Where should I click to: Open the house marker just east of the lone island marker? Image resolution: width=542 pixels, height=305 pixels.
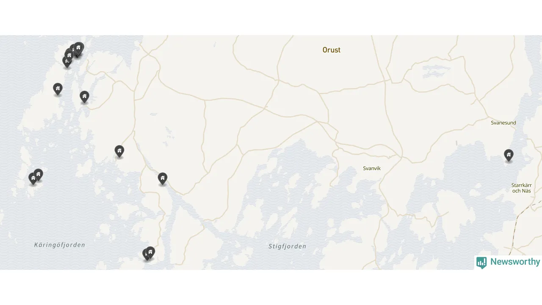click(84, 97)
